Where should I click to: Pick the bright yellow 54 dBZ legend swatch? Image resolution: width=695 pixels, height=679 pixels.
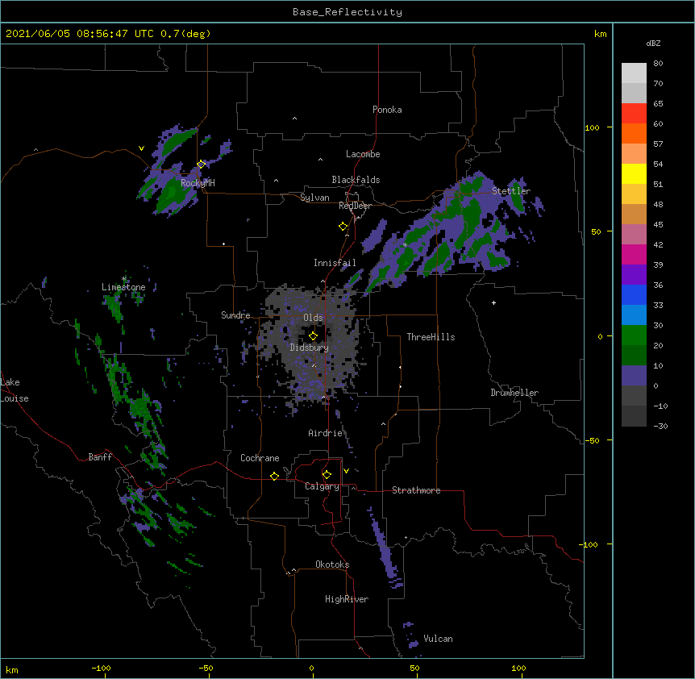coord(634,173)
